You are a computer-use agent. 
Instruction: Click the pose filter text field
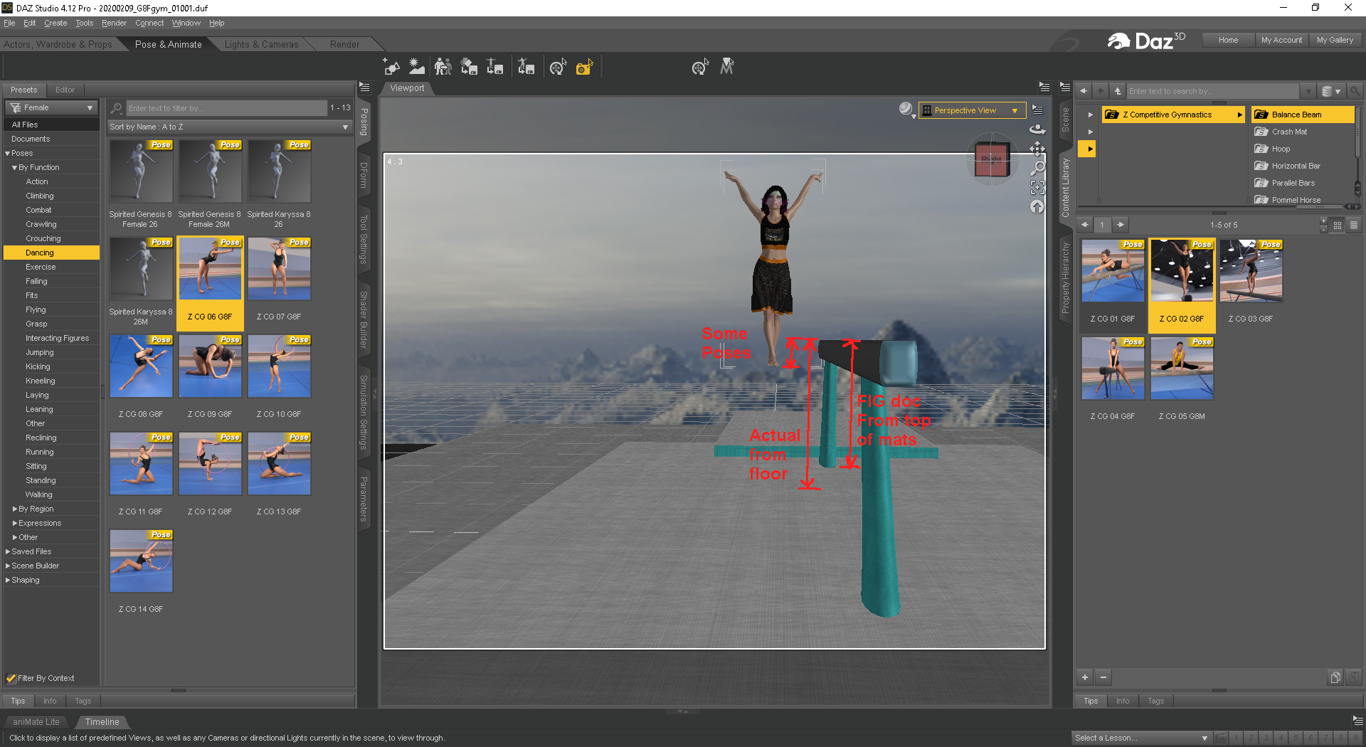tap(226, 108)
